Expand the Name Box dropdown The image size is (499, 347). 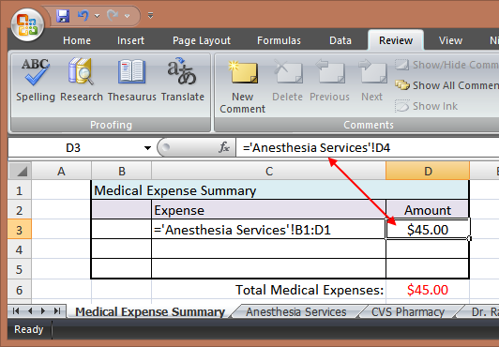pyautogui.click(x=147, y=148)
